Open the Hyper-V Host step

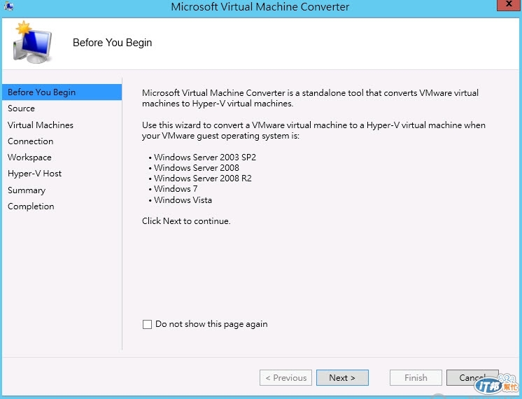pyautogui.click(x=34, y=174)
